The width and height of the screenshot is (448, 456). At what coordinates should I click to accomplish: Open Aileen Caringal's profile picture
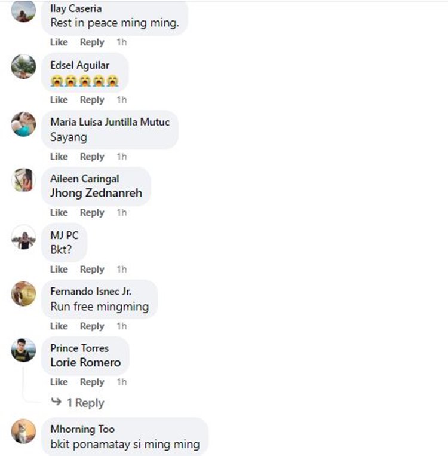tap(23, 180)
